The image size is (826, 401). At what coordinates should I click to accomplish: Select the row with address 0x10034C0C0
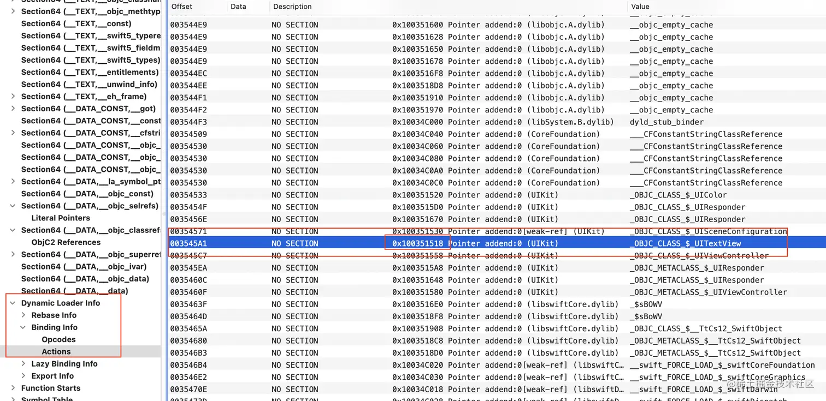(497, 183)
